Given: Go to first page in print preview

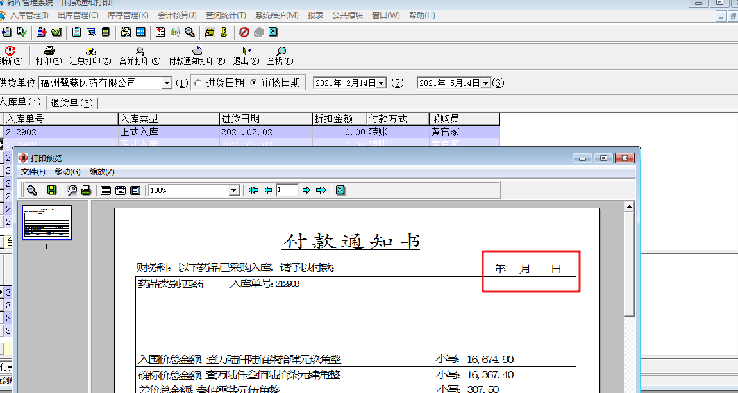Looking at the screenshot, I should [x=253, y=190].
